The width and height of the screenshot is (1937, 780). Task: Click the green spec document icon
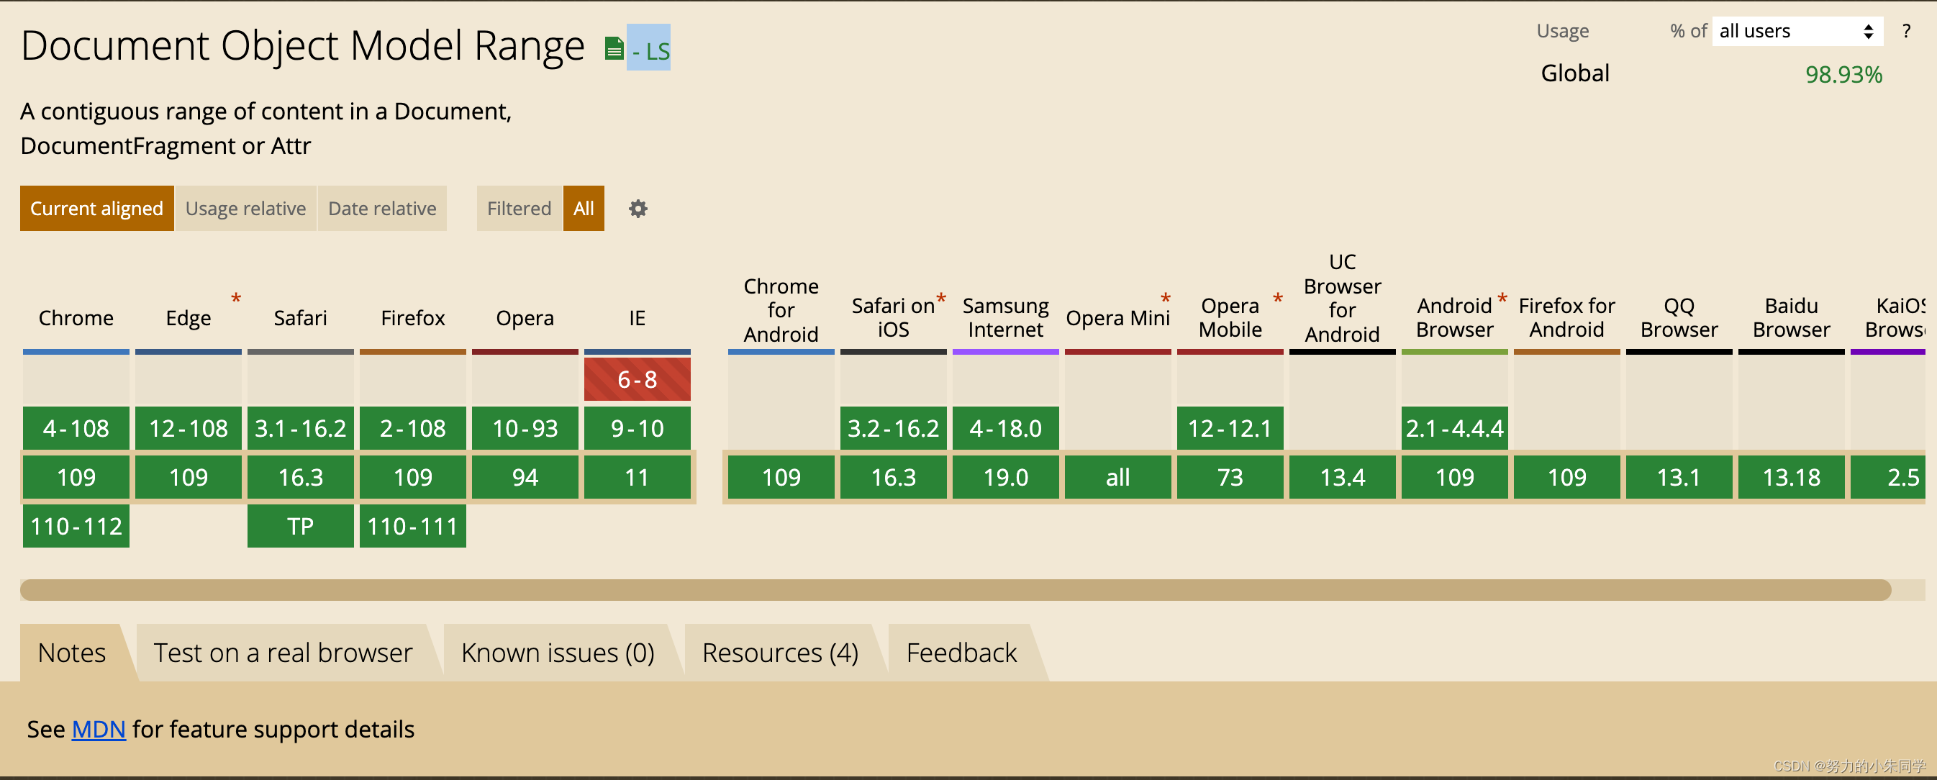[x=614, y=47]
